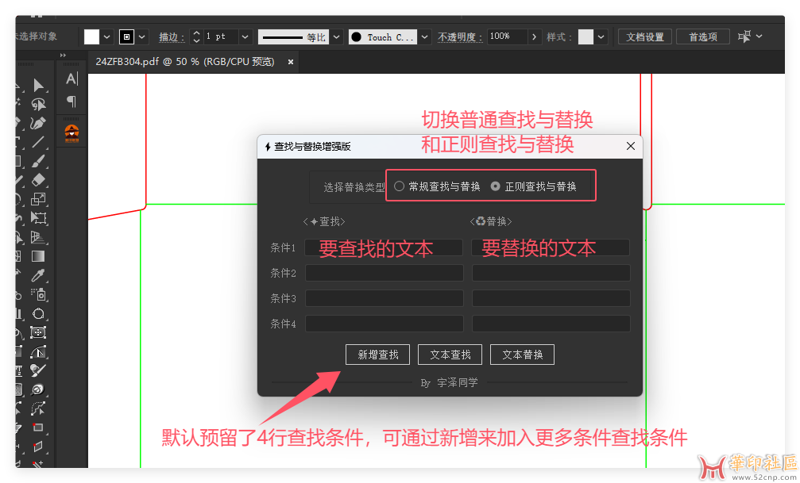Select the rounded rectangle move tool
The height and width of the screenshot is (483, 800).
coord(38,332)
